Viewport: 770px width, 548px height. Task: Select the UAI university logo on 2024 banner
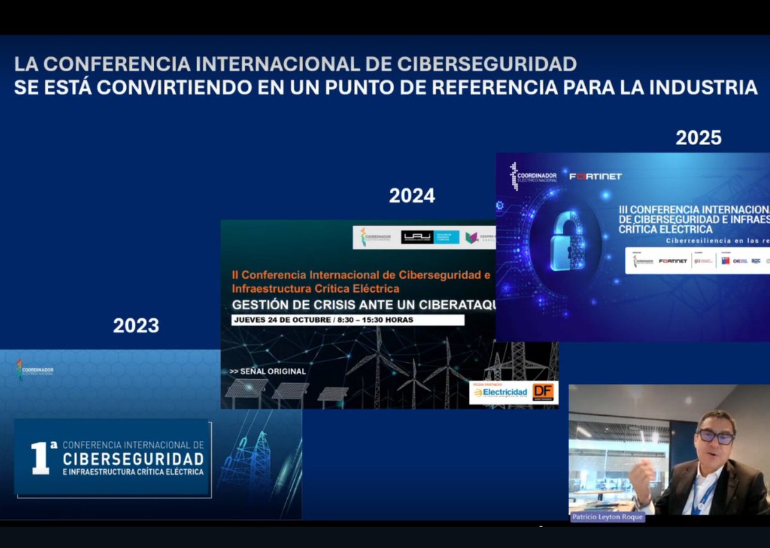click(416, 237)
